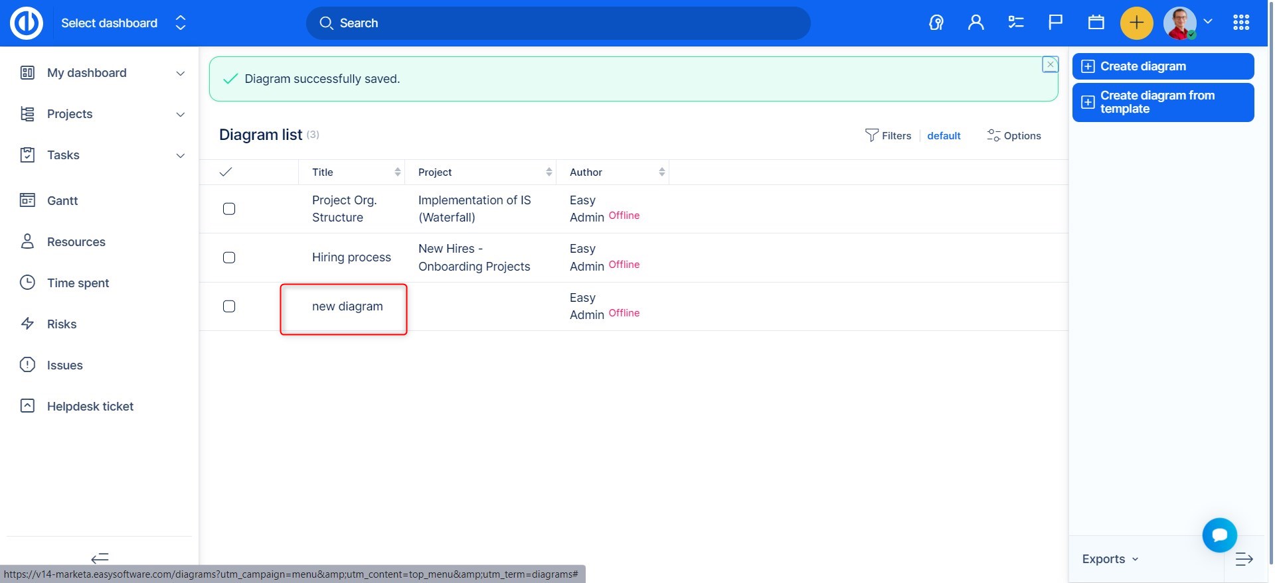This screenshot has height=583, width=1275.
Task: Tick the Hiring process row checkbox
Action: [x=229, y=257]
